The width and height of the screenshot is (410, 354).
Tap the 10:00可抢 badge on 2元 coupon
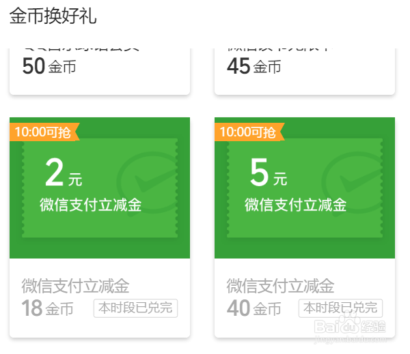(x=44, y=132)
